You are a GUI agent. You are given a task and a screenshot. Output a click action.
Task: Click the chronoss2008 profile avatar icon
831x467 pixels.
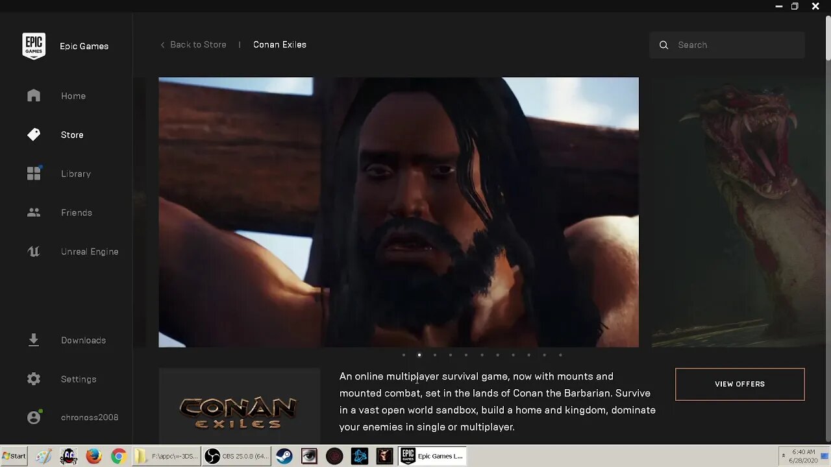34,417
